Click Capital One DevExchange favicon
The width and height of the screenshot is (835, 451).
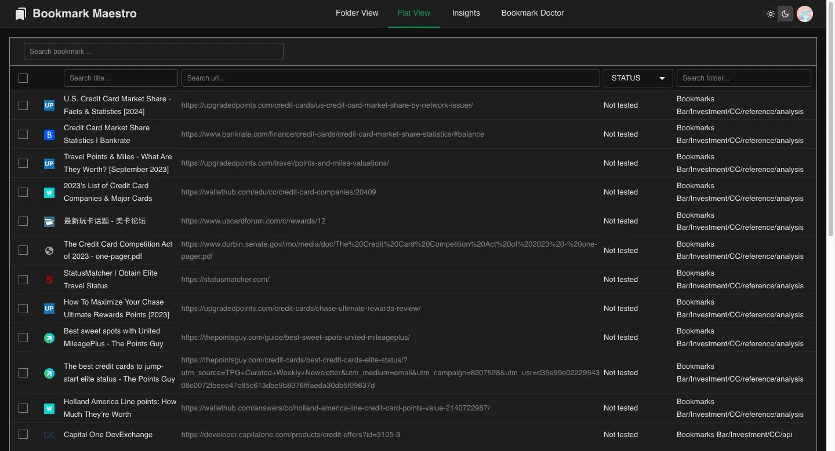coord(49,435)
